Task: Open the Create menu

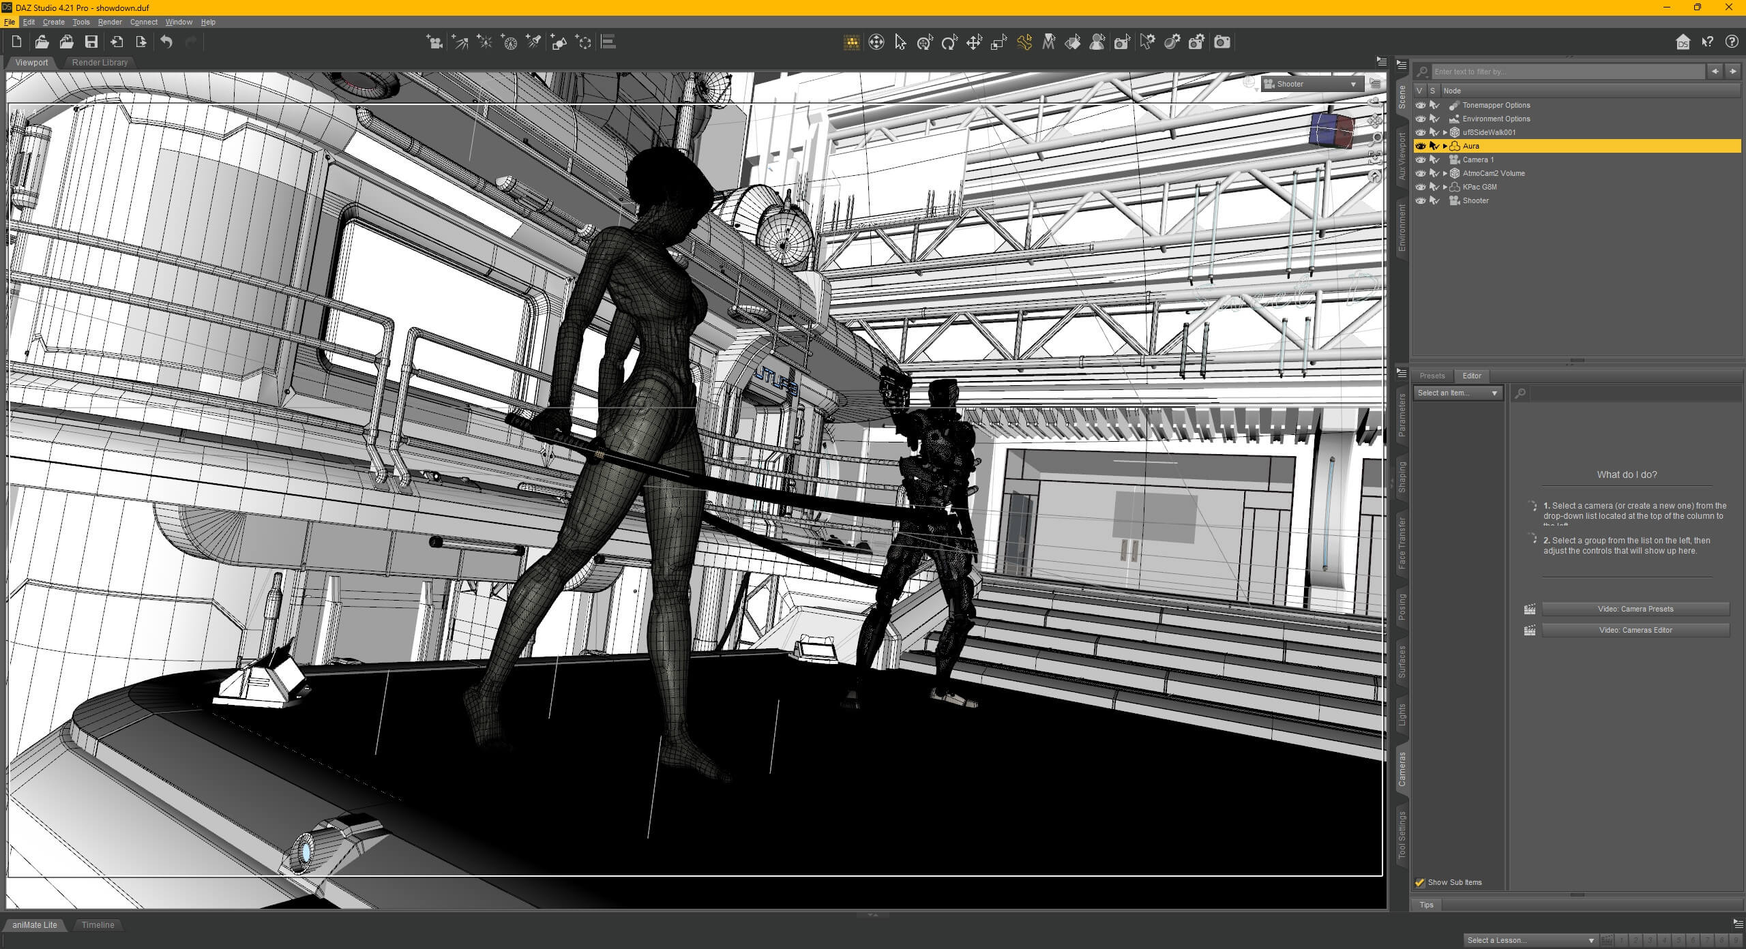Action: click(x=53, y=22)
